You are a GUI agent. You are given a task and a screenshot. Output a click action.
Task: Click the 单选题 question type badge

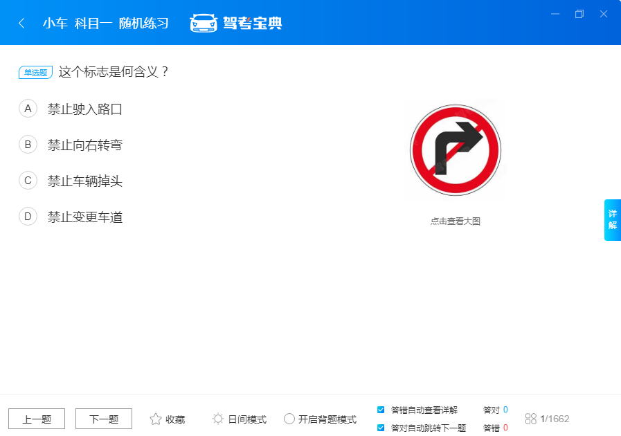pos(35,71)
